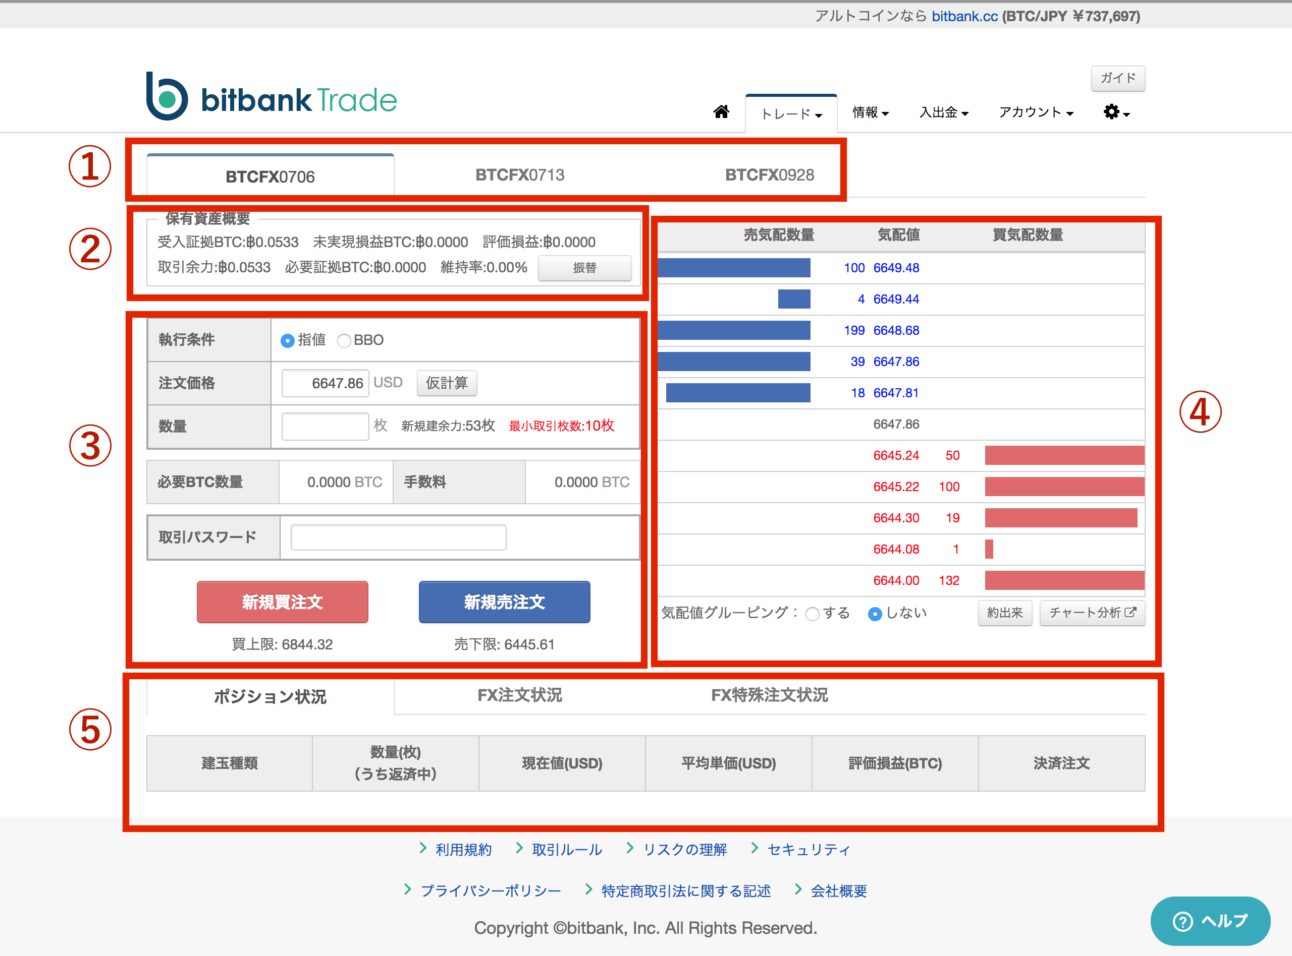Click the red bar for 6644.08
Viewport: 1292px width, 956px height.
coord(989,549)
